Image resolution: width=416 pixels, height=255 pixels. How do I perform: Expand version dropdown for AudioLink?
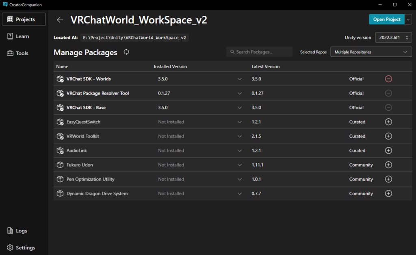(x=240, y=150)
